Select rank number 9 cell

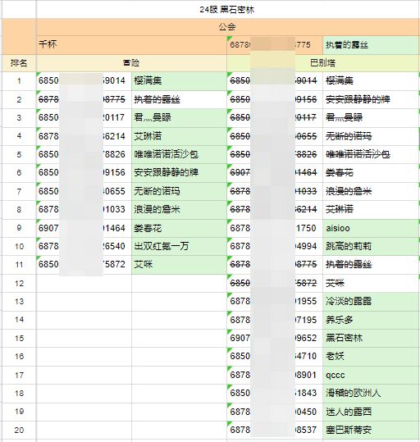[19, 228]
